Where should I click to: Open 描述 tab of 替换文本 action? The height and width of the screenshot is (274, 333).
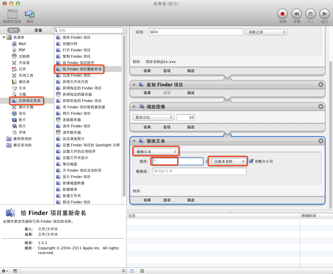191,200
